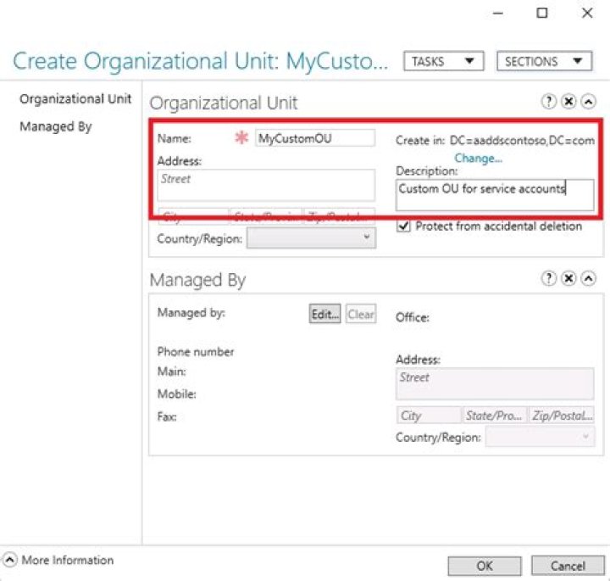610x581 pixels.
Task: Click the Change... link
Action: [x=478, y=158]
